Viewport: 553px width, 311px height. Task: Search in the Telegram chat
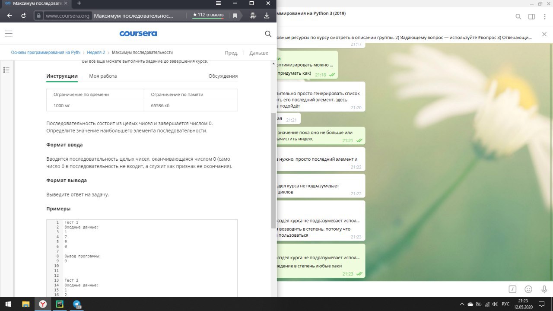(x=518, y=16)
